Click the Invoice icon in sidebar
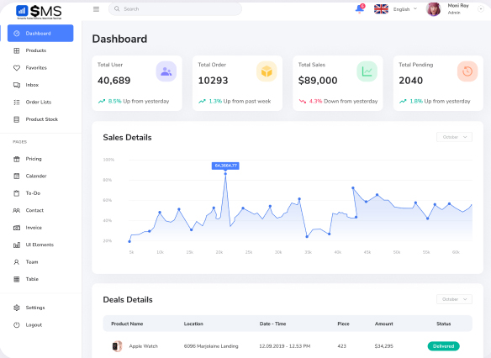Image resolution: width=491 pixels, height=358 pixels. (17, 228)
